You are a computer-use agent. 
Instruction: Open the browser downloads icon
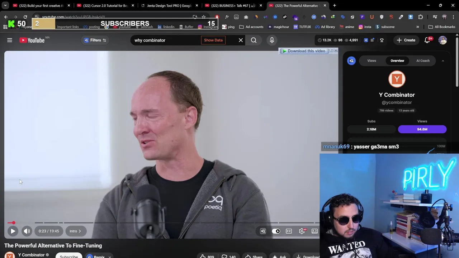(411, 17)
